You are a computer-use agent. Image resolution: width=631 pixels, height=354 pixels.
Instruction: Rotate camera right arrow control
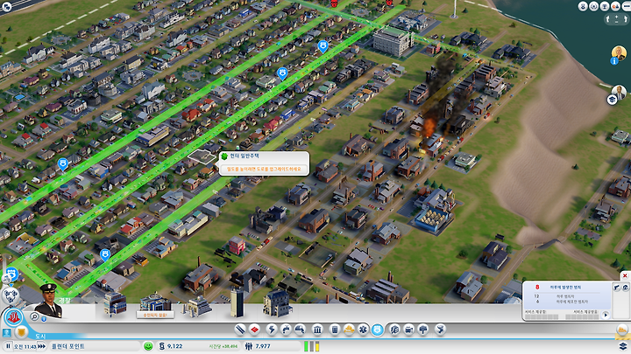[x=626, y=19]
